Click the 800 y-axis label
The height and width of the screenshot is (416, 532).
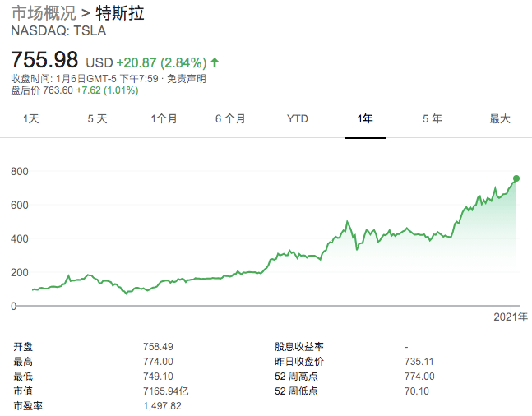(x=20, y=171)
